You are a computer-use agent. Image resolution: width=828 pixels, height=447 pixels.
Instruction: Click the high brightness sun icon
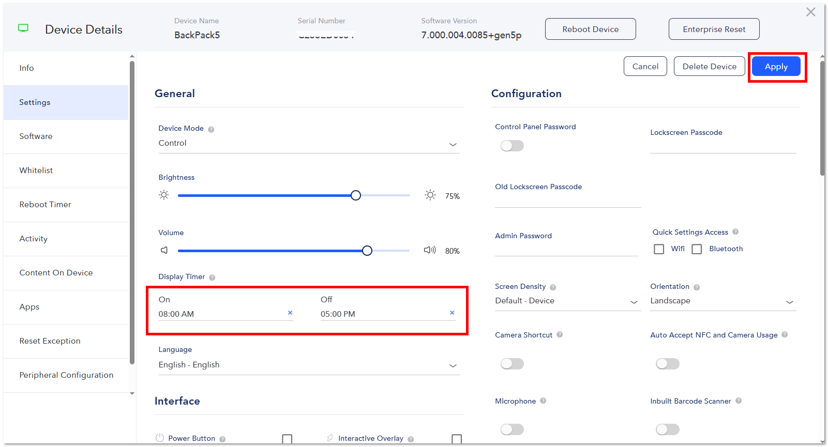point(430,195)
